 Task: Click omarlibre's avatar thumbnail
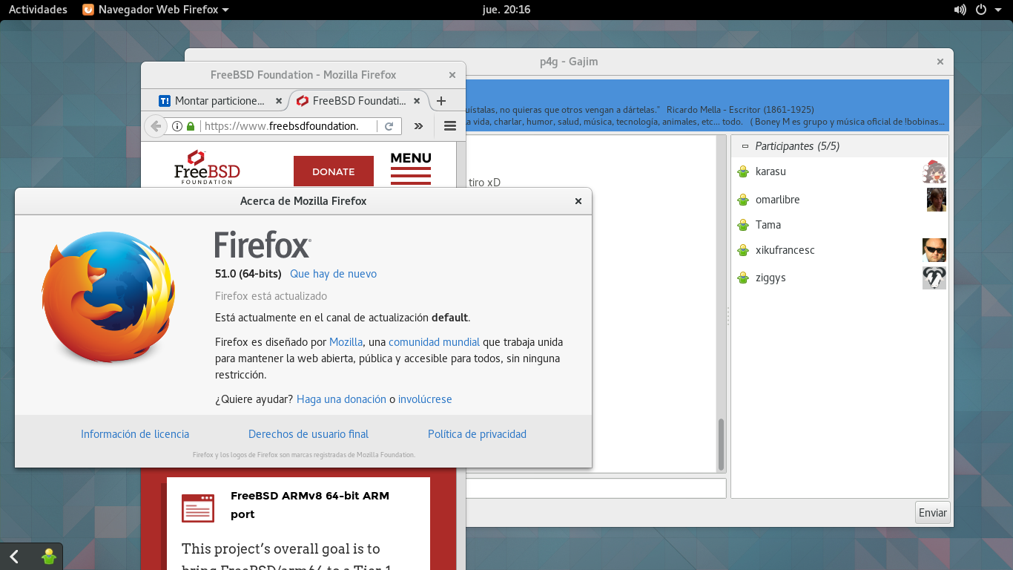click(x=937, y=200)
